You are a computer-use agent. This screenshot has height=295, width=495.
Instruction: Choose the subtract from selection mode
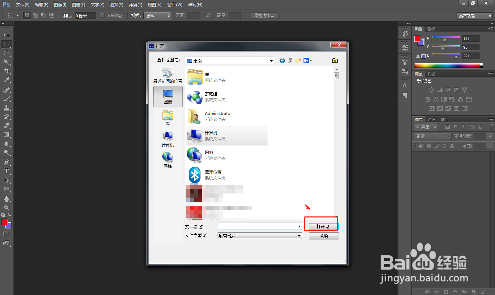pos(43,15)
